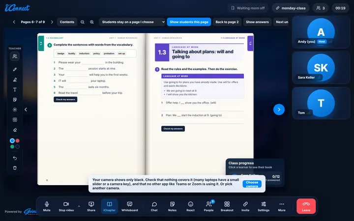
Task: Select the 'probation' vocabulary word chip
Action: [109, 54]
